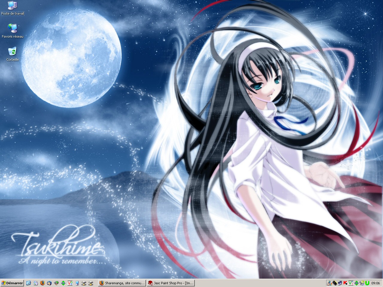Image resolution: width=383 pixels, height=287 pixels.
Task: Click the green arrows icon in Quick Launch
Action: coord(63,283)
